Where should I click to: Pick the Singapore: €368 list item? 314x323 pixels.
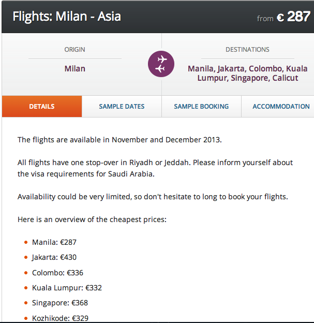59,303
